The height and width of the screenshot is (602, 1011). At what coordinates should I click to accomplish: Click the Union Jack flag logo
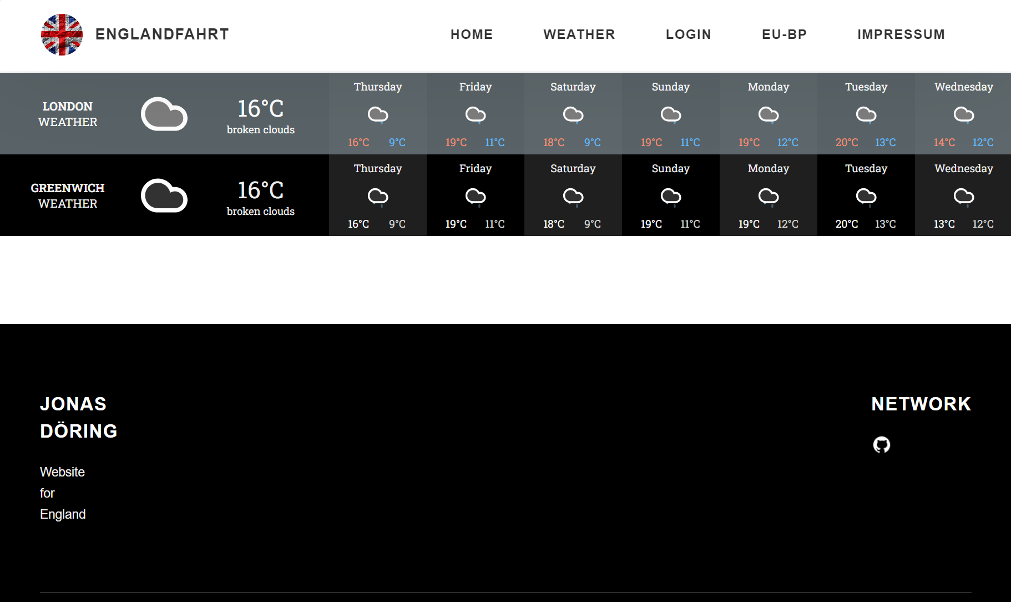point(62,34)
